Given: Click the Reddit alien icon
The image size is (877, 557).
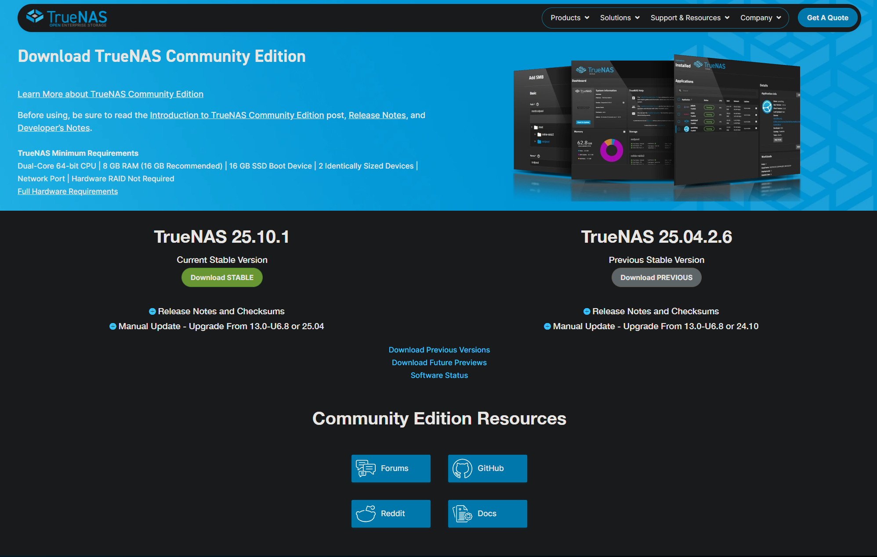Looking at the screenshot, I should click(x=366, y=514).
